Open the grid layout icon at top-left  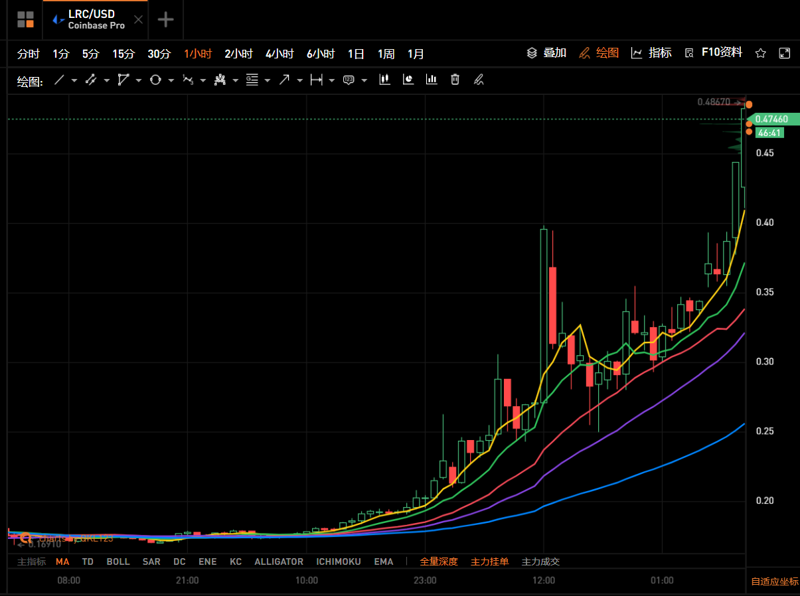coord(25,19)
